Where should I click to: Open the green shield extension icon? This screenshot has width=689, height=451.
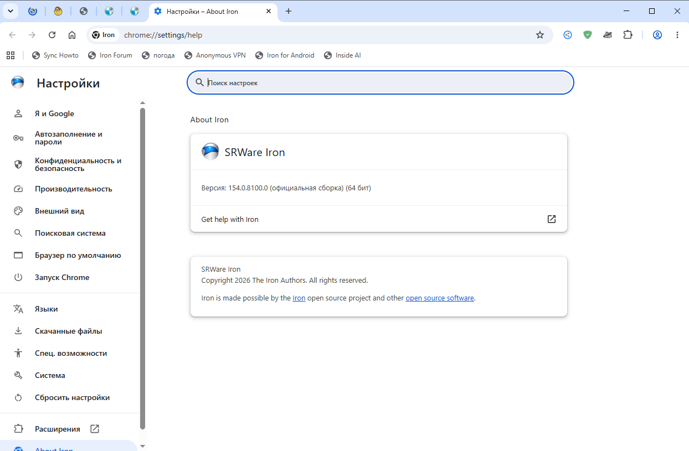(588, 35)
